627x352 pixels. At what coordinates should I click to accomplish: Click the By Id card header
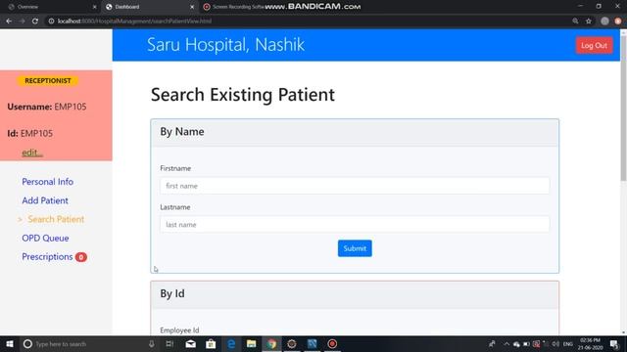355,294
